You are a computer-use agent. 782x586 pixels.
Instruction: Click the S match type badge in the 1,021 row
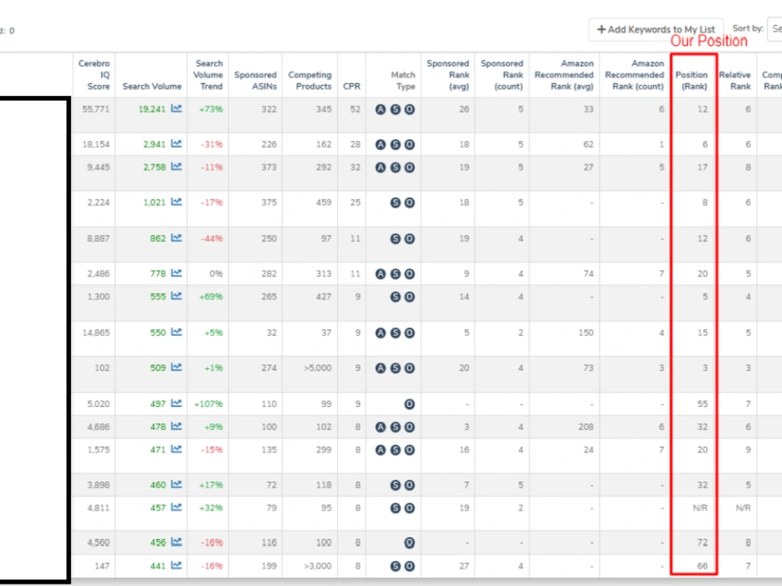click(396, 202)
